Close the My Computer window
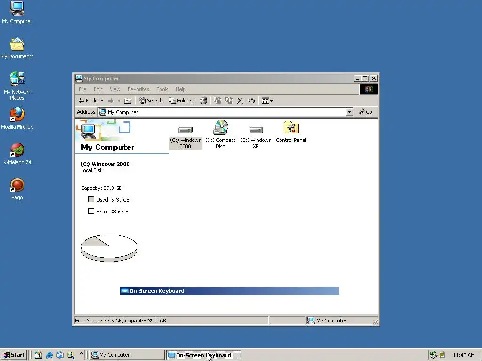The height and width of the screenshot is (361, 482). point(374,78)
